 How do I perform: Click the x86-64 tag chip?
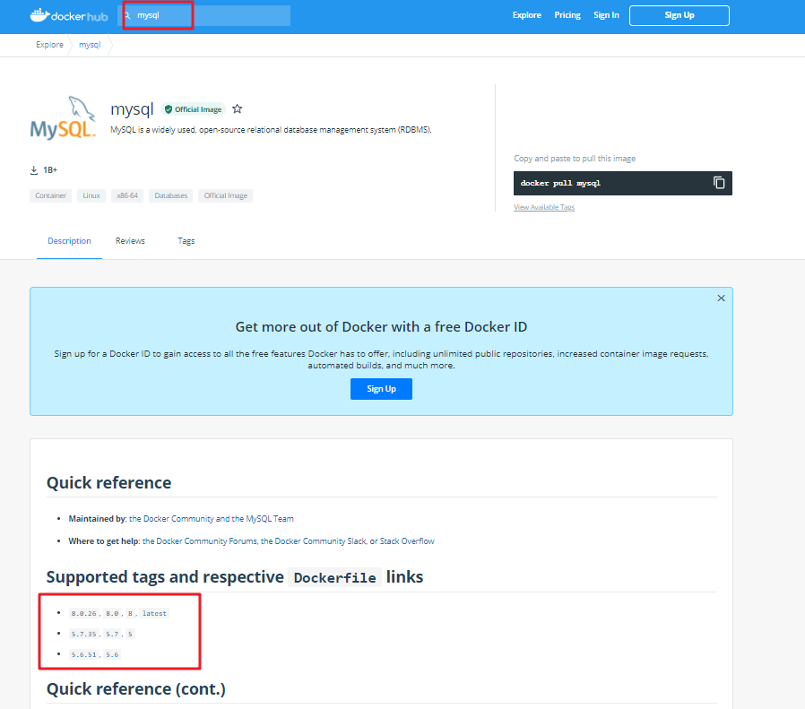[x=127, y=195]
